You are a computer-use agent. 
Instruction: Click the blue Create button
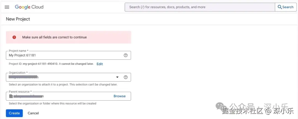14,113
